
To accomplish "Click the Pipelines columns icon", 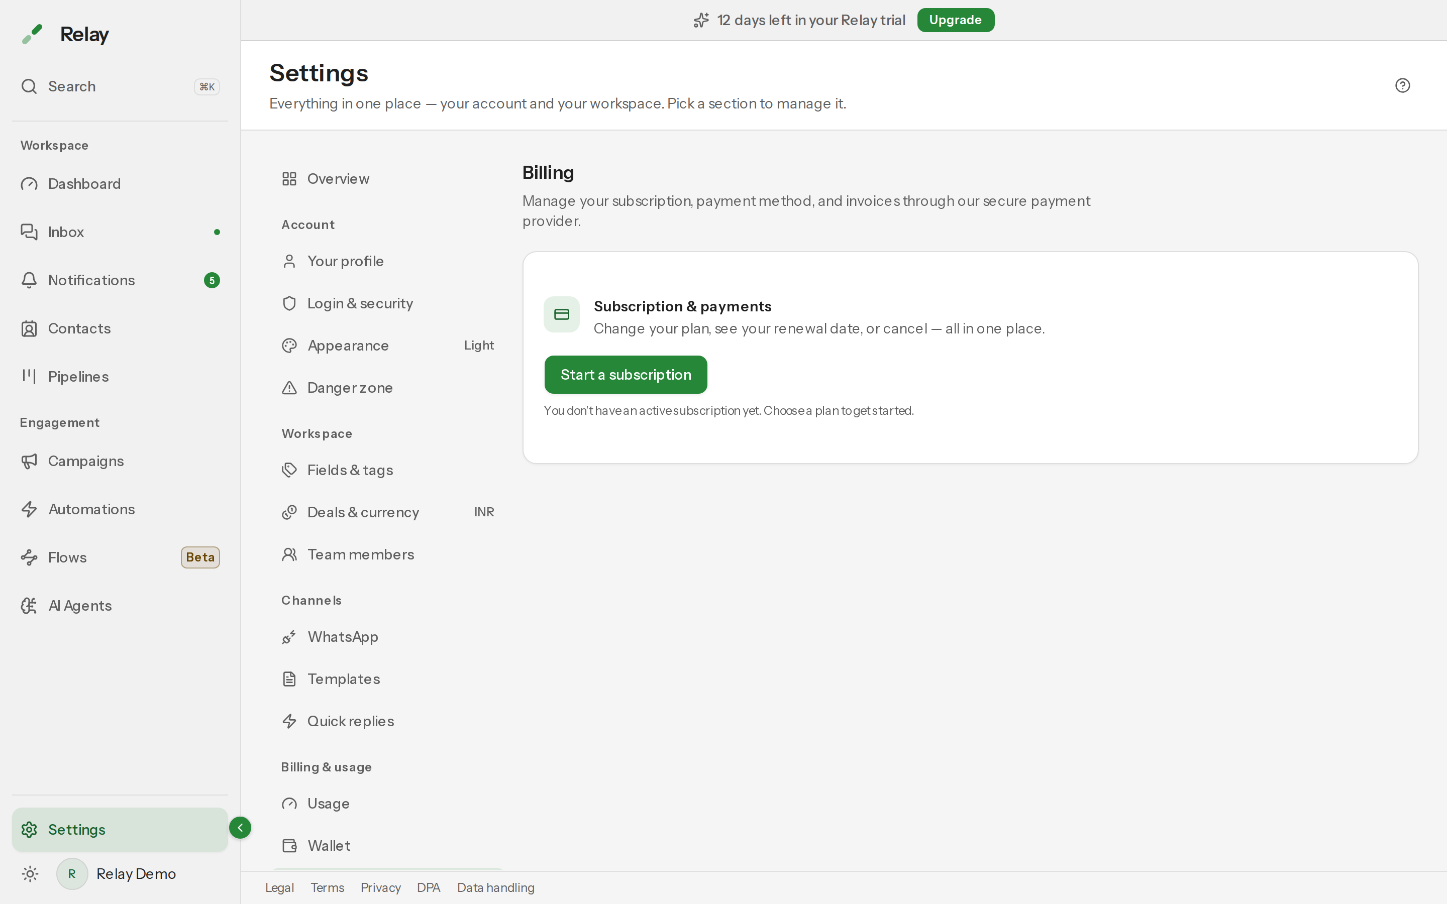I will [x=29, y=377].
